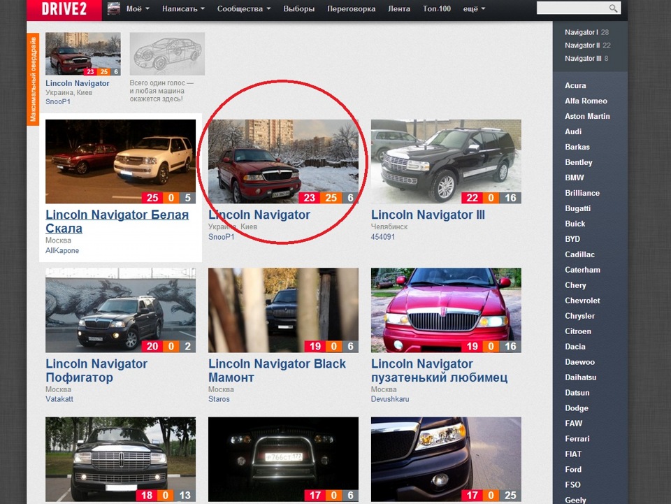Click the DRIVE2 logo
The image size is (671, 504).
(x=64, y=9)
